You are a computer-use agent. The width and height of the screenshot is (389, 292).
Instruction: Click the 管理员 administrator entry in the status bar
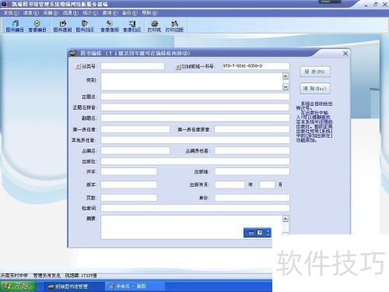[47, 276]
